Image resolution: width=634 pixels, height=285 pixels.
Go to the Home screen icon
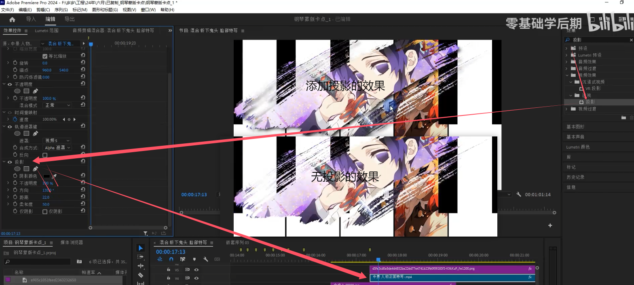coord(12,19)
